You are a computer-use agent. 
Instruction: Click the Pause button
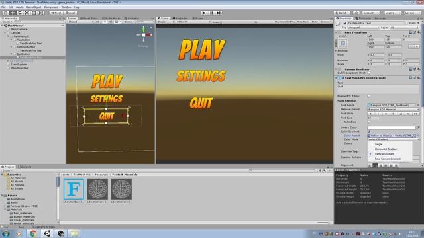point(211,13)
